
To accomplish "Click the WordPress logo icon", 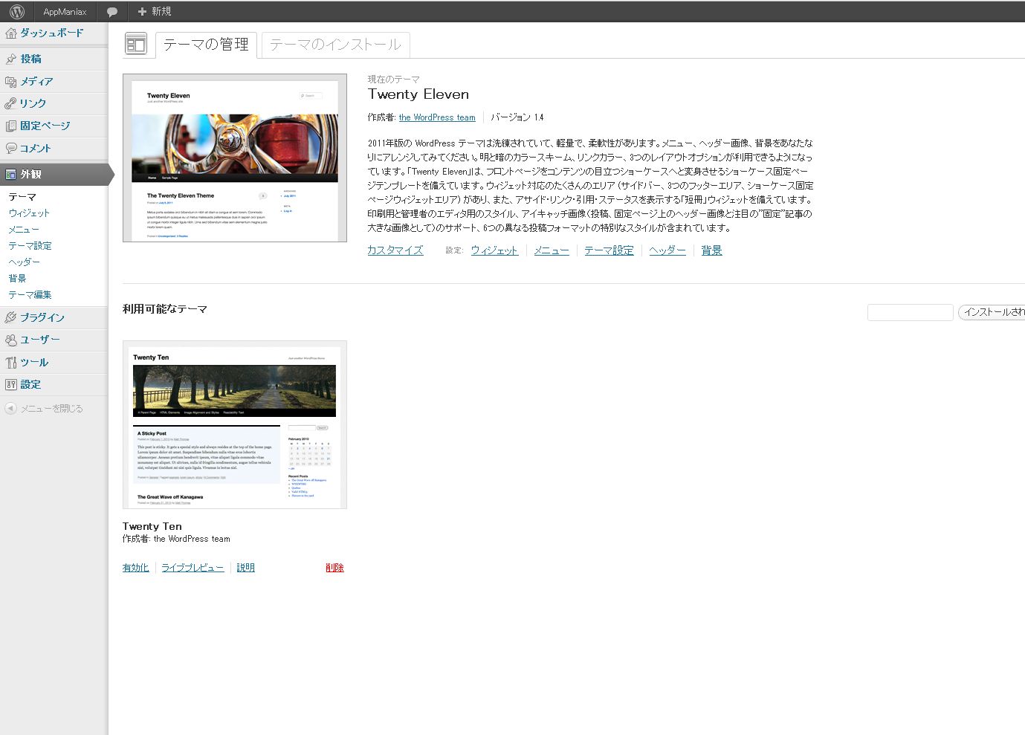I will click(17, 12).
